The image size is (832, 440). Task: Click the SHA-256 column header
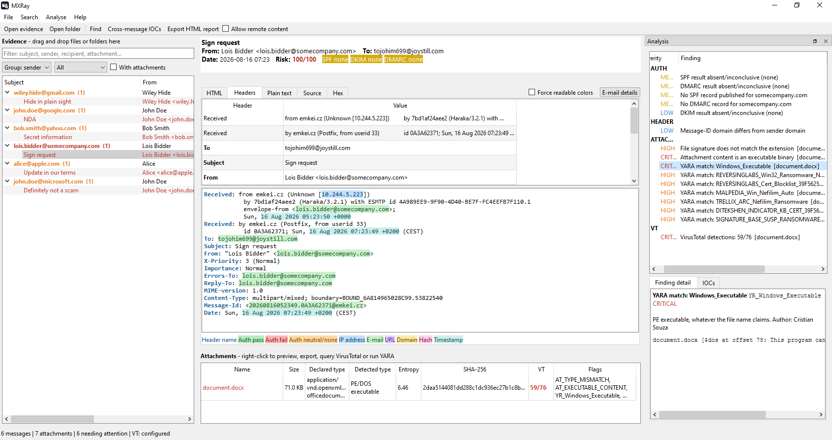pyautogui.click(x=475, y=369)
